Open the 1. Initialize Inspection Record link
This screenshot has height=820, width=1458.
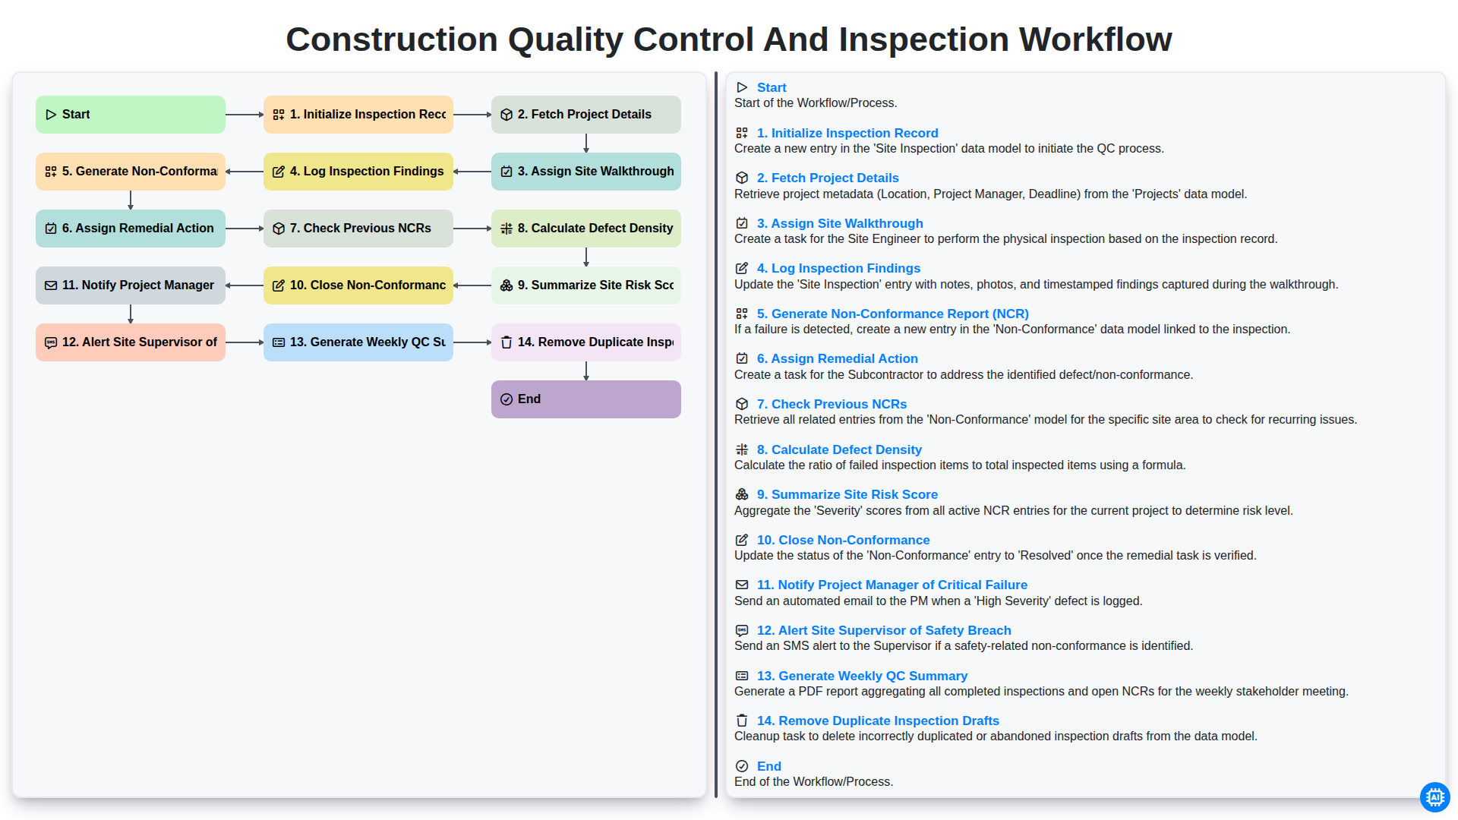(847, 133)
